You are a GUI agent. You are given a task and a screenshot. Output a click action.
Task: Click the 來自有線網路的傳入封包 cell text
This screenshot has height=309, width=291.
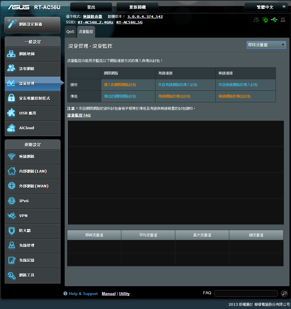coord(178,85)
